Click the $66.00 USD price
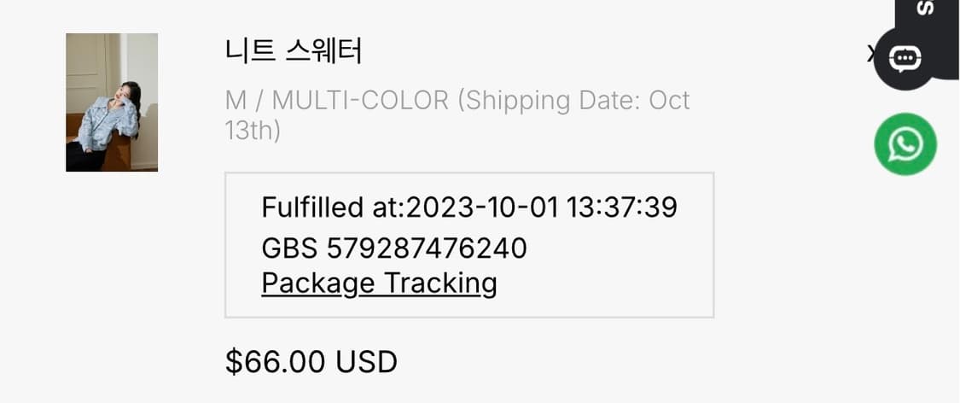This screenshot has height=403, width=960. (x=311, y=362)
